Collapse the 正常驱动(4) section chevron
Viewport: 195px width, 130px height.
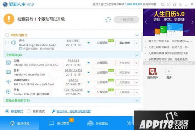pos(137,55)
